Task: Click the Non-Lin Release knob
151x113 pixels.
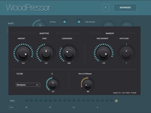Action: pyautogui.click(x=88, y=84)
